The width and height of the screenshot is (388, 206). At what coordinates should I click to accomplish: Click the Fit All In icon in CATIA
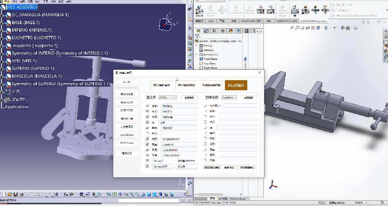(115, 194)
